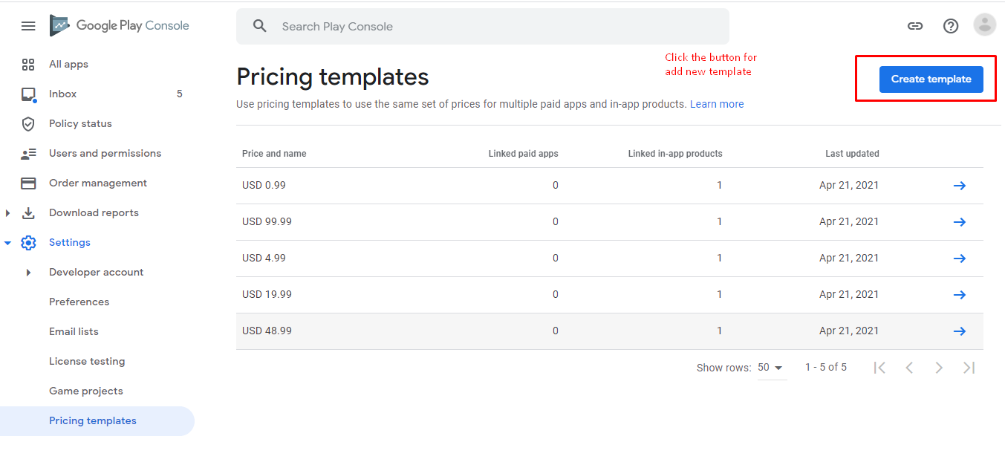
Task: Collapse the Settings section
Action: tap(8, 243)
